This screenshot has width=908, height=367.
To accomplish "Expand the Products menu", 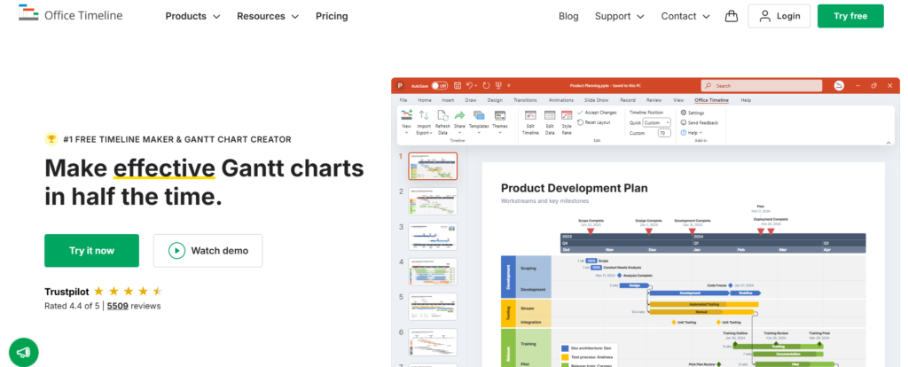I will (x=192, y=16).
